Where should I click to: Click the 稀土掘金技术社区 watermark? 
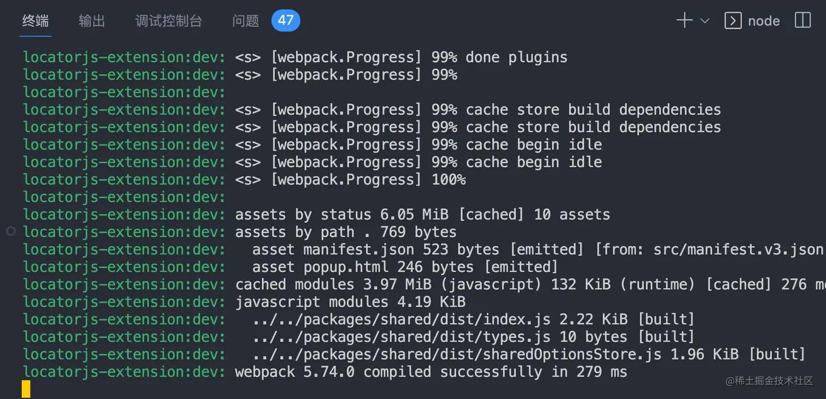[769, 381]
